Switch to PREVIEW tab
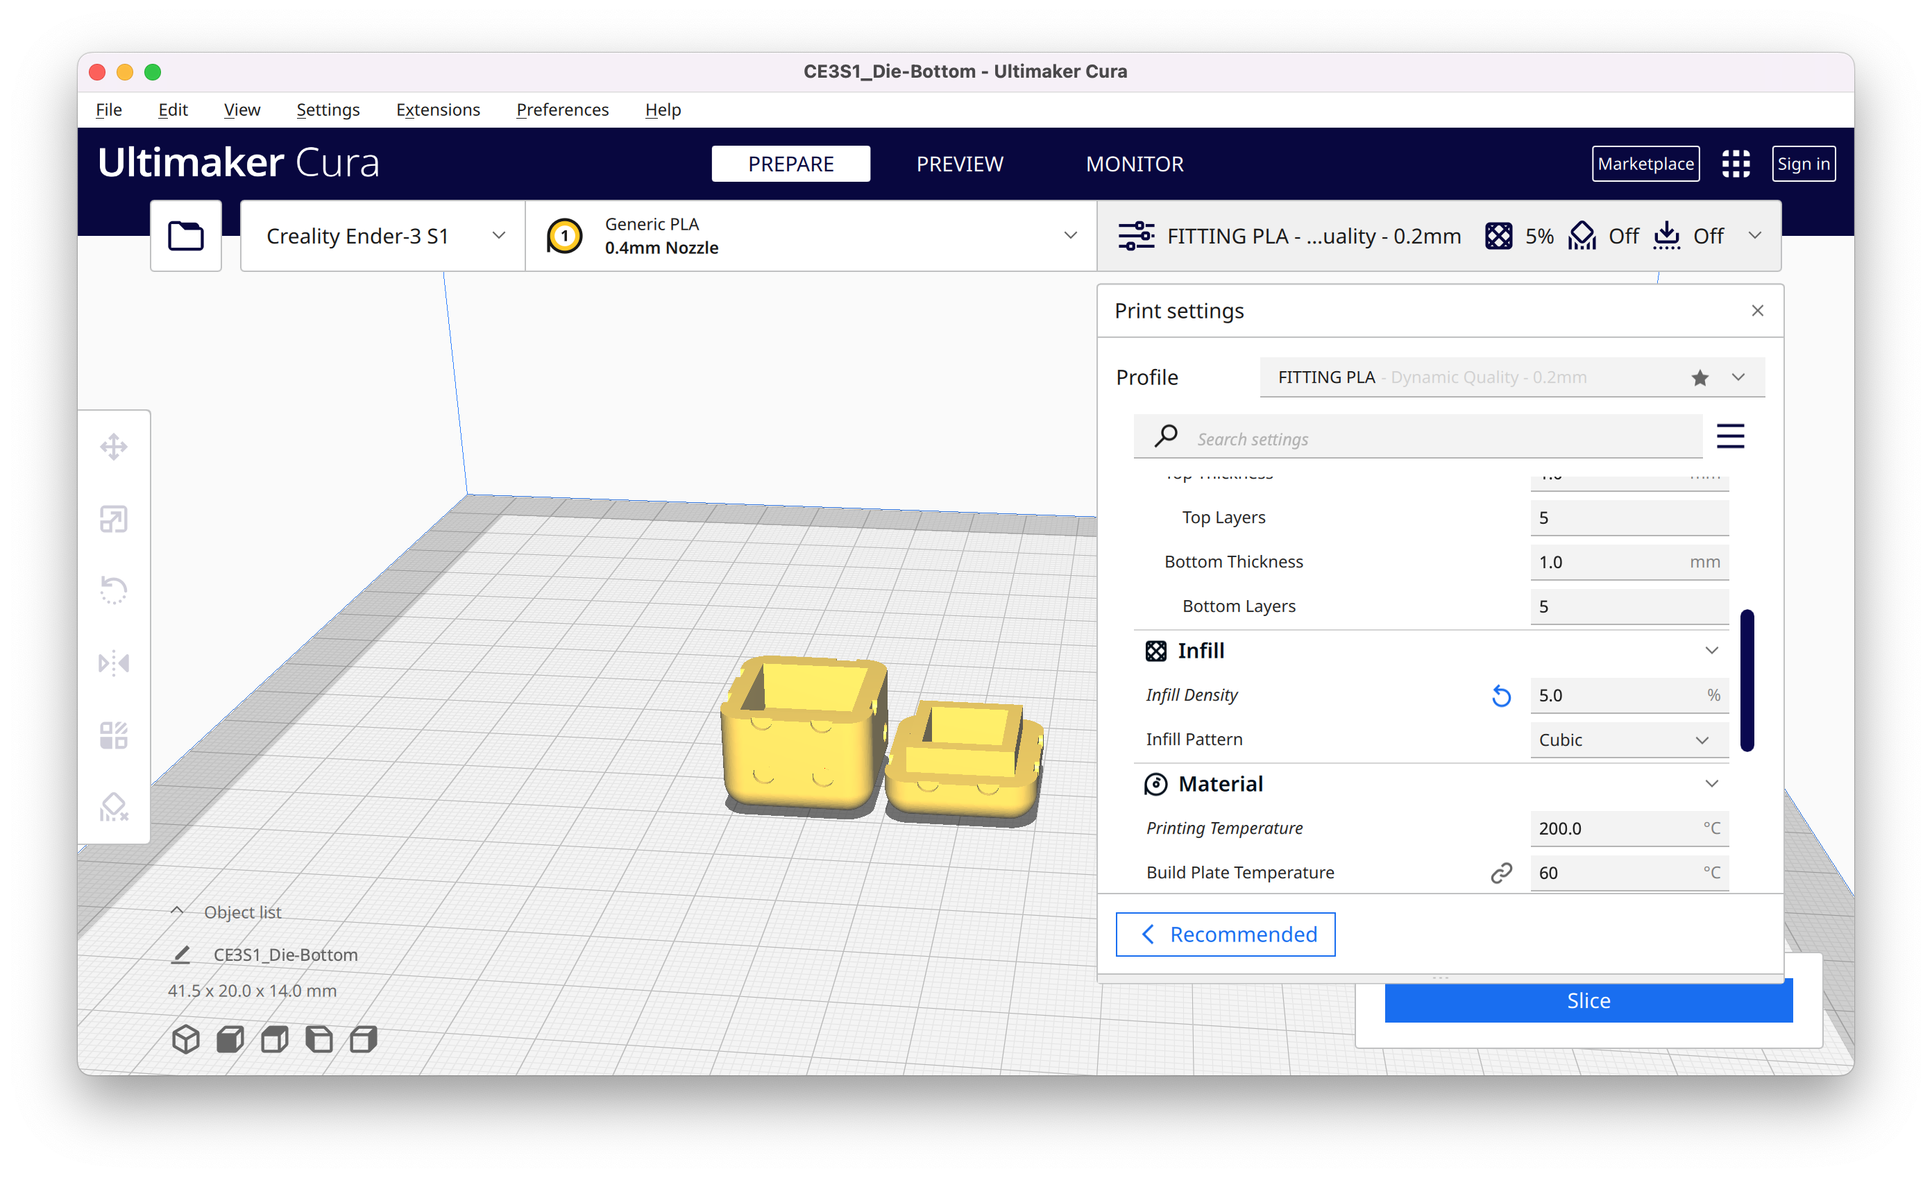 959,164
